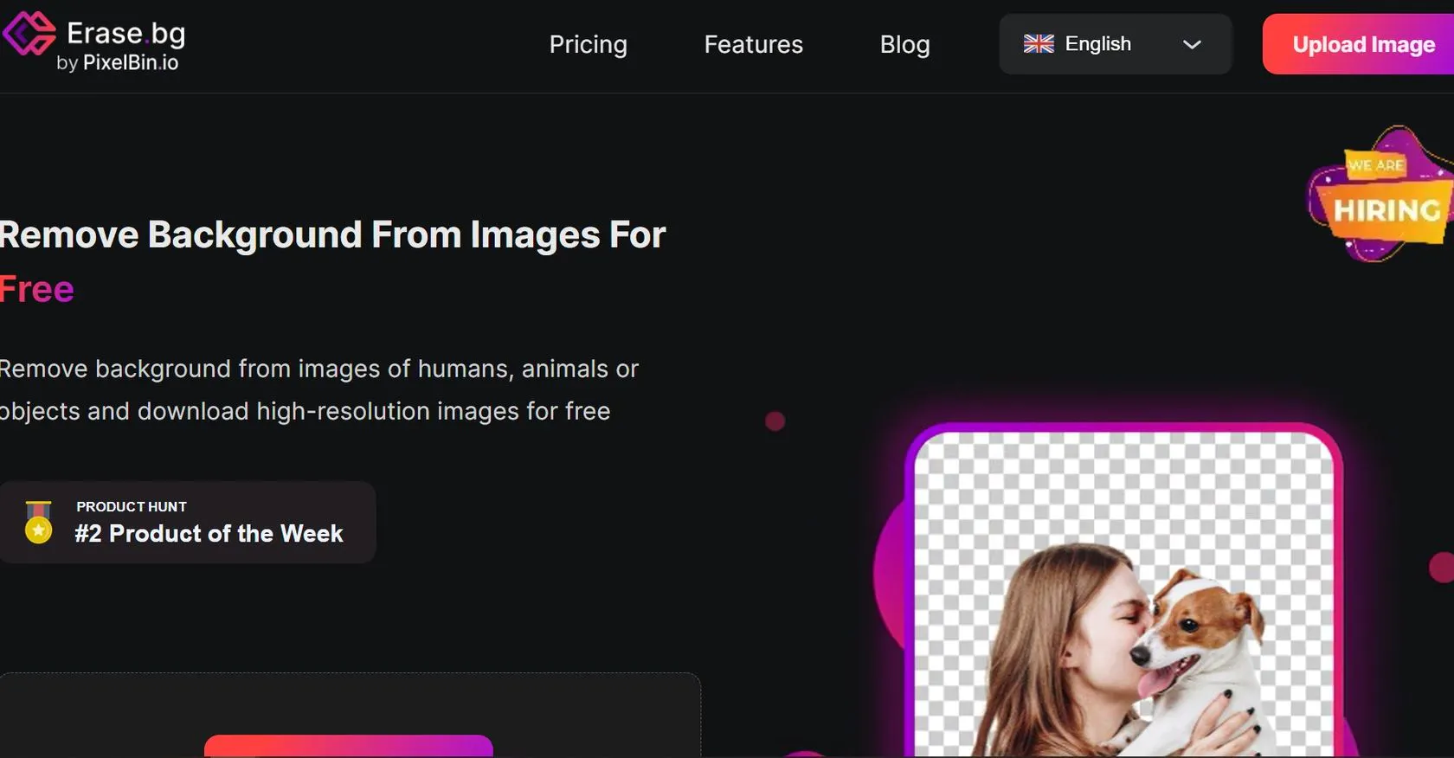The image size is (1454, 758).
Task: Click the PRODUCT HUNT label
Action: [132, 507]
